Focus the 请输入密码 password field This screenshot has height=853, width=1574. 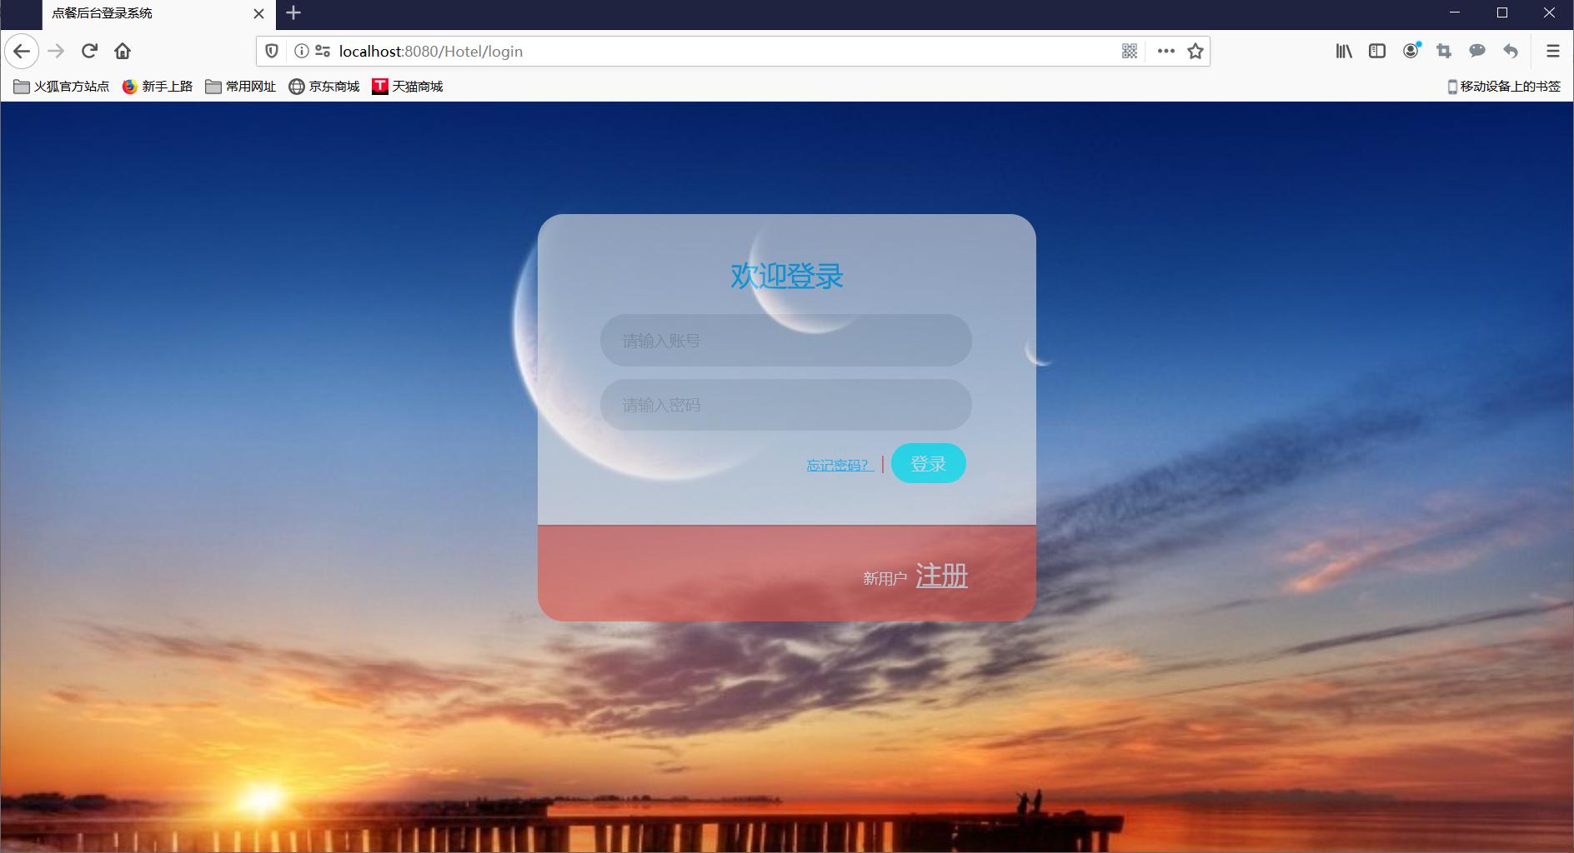[x=785, y=405]
